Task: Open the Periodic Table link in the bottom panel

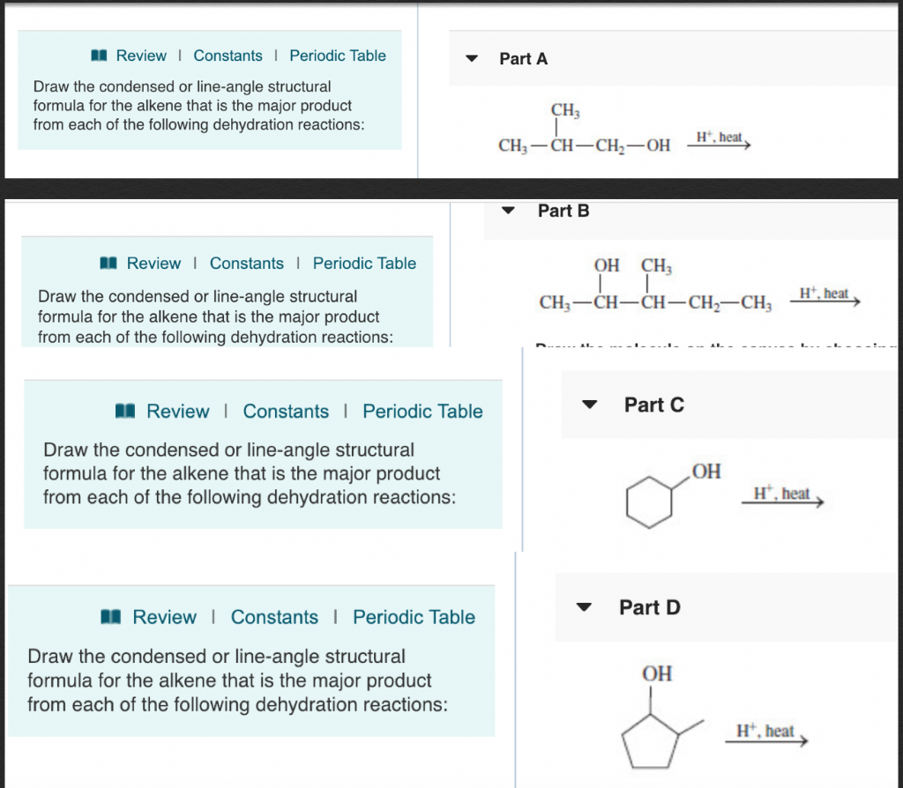Action: click(x=414, y=617)
